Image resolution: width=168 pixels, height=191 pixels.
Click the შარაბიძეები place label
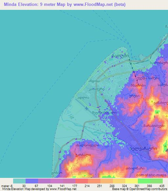154,126
